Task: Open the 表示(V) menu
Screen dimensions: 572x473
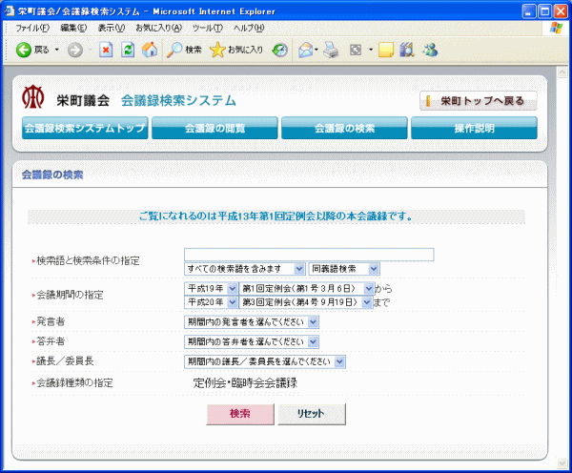Action: (x=112, y=28)
